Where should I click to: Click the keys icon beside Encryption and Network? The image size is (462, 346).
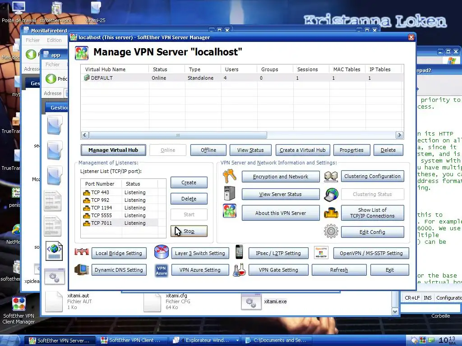[x=230, y=176]
